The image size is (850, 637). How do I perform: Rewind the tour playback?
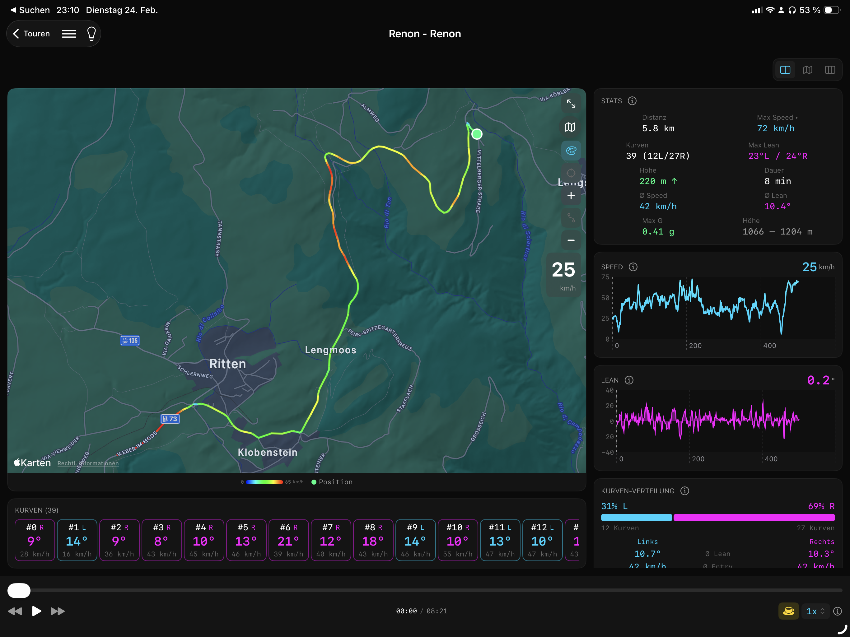pyautogui.click(x=15, y=611)
